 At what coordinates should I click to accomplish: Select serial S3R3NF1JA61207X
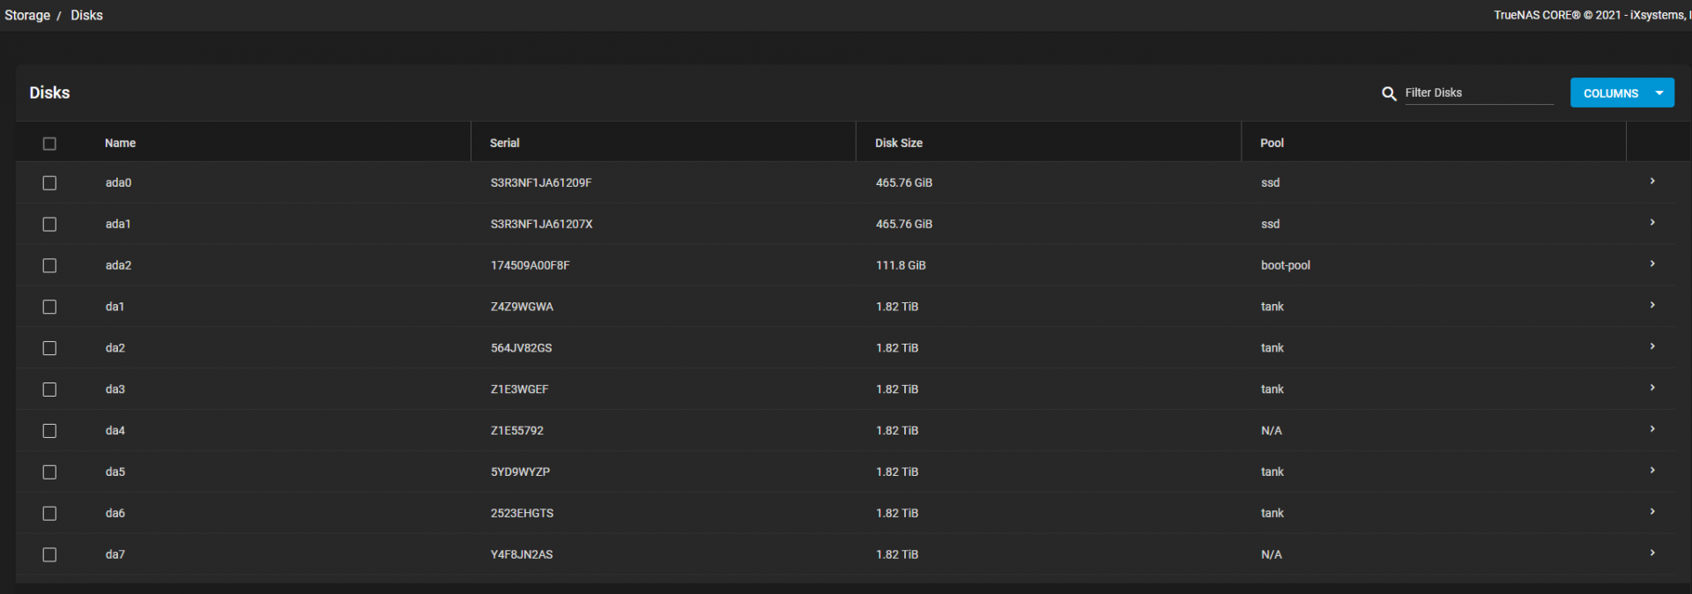[541, 225]
